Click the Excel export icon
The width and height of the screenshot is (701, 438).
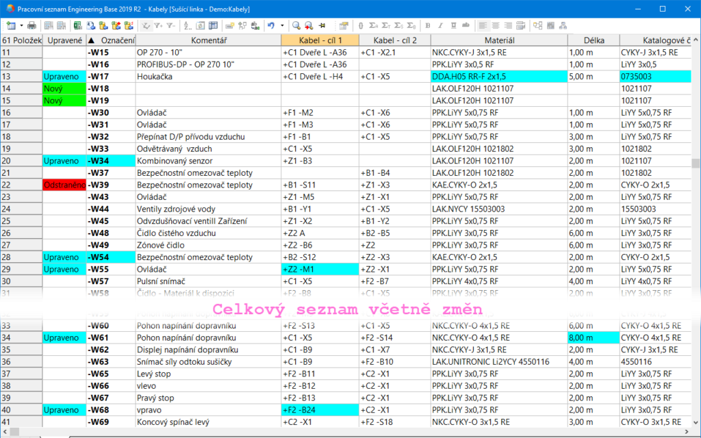[x=78, y=25]
